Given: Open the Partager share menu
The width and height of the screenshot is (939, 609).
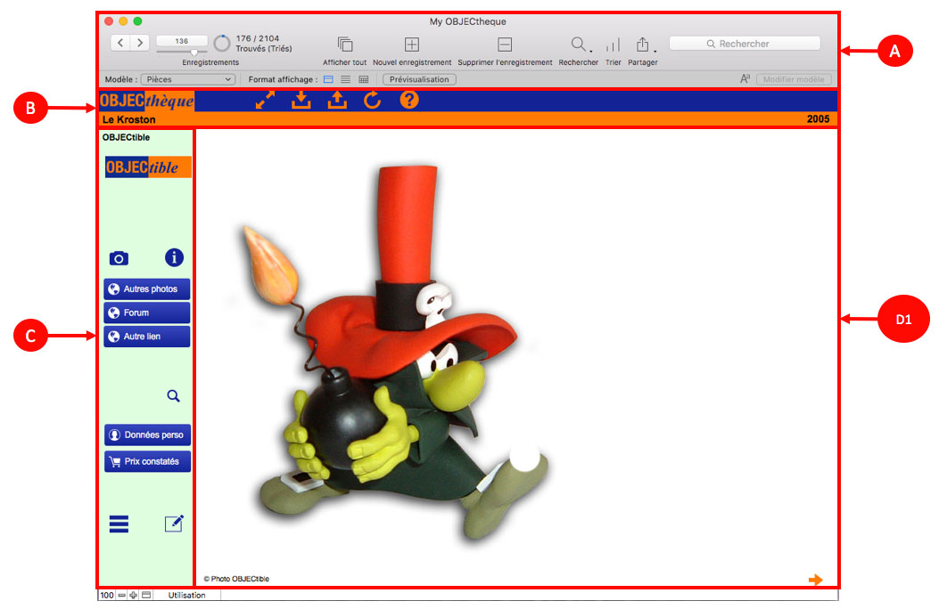Looking at the screenshot, I should click(x=643, y=45).
